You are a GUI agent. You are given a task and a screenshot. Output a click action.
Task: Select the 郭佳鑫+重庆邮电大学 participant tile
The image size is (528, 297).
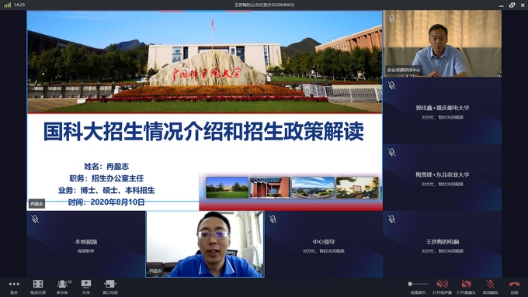pos(442,110)
